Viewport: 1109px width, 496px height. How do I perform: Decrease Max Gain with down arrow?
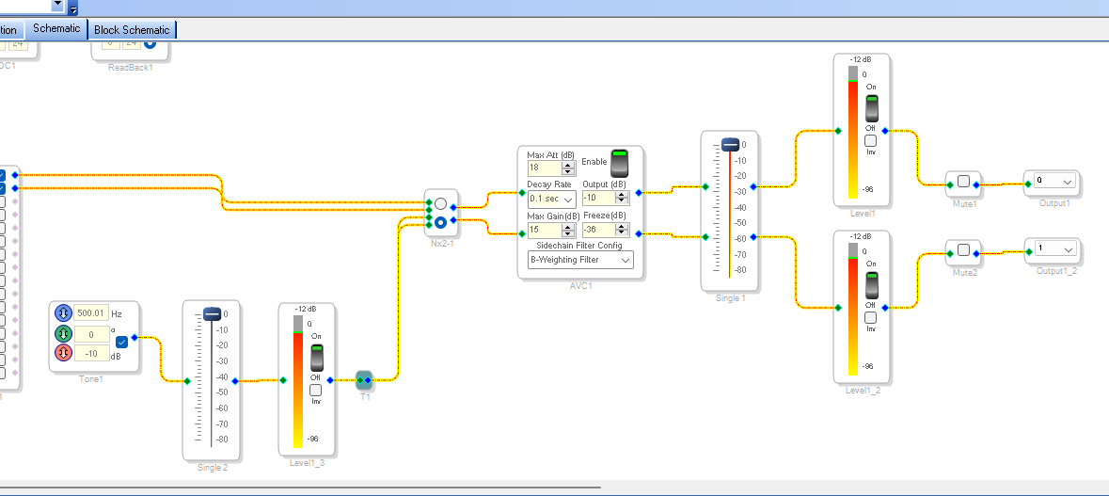coord(568,232)
